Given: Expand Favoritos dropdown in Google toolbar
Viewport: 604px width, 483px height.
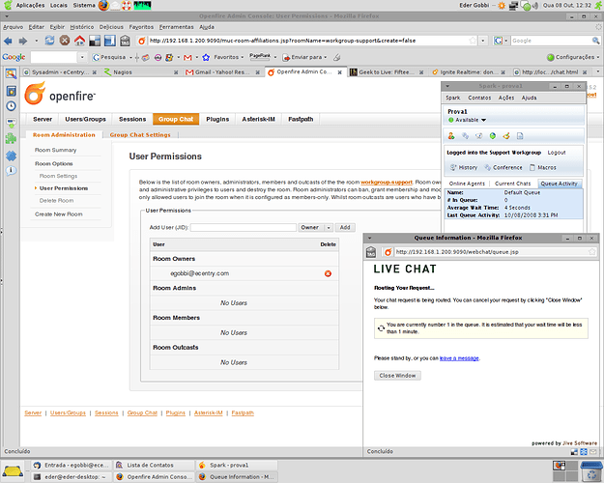Looking at the screenshot, I should click(243, 57).
